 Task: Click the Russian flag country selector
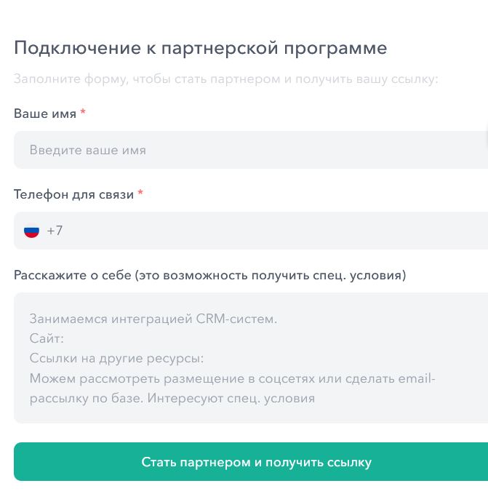[x=31, y=231]
